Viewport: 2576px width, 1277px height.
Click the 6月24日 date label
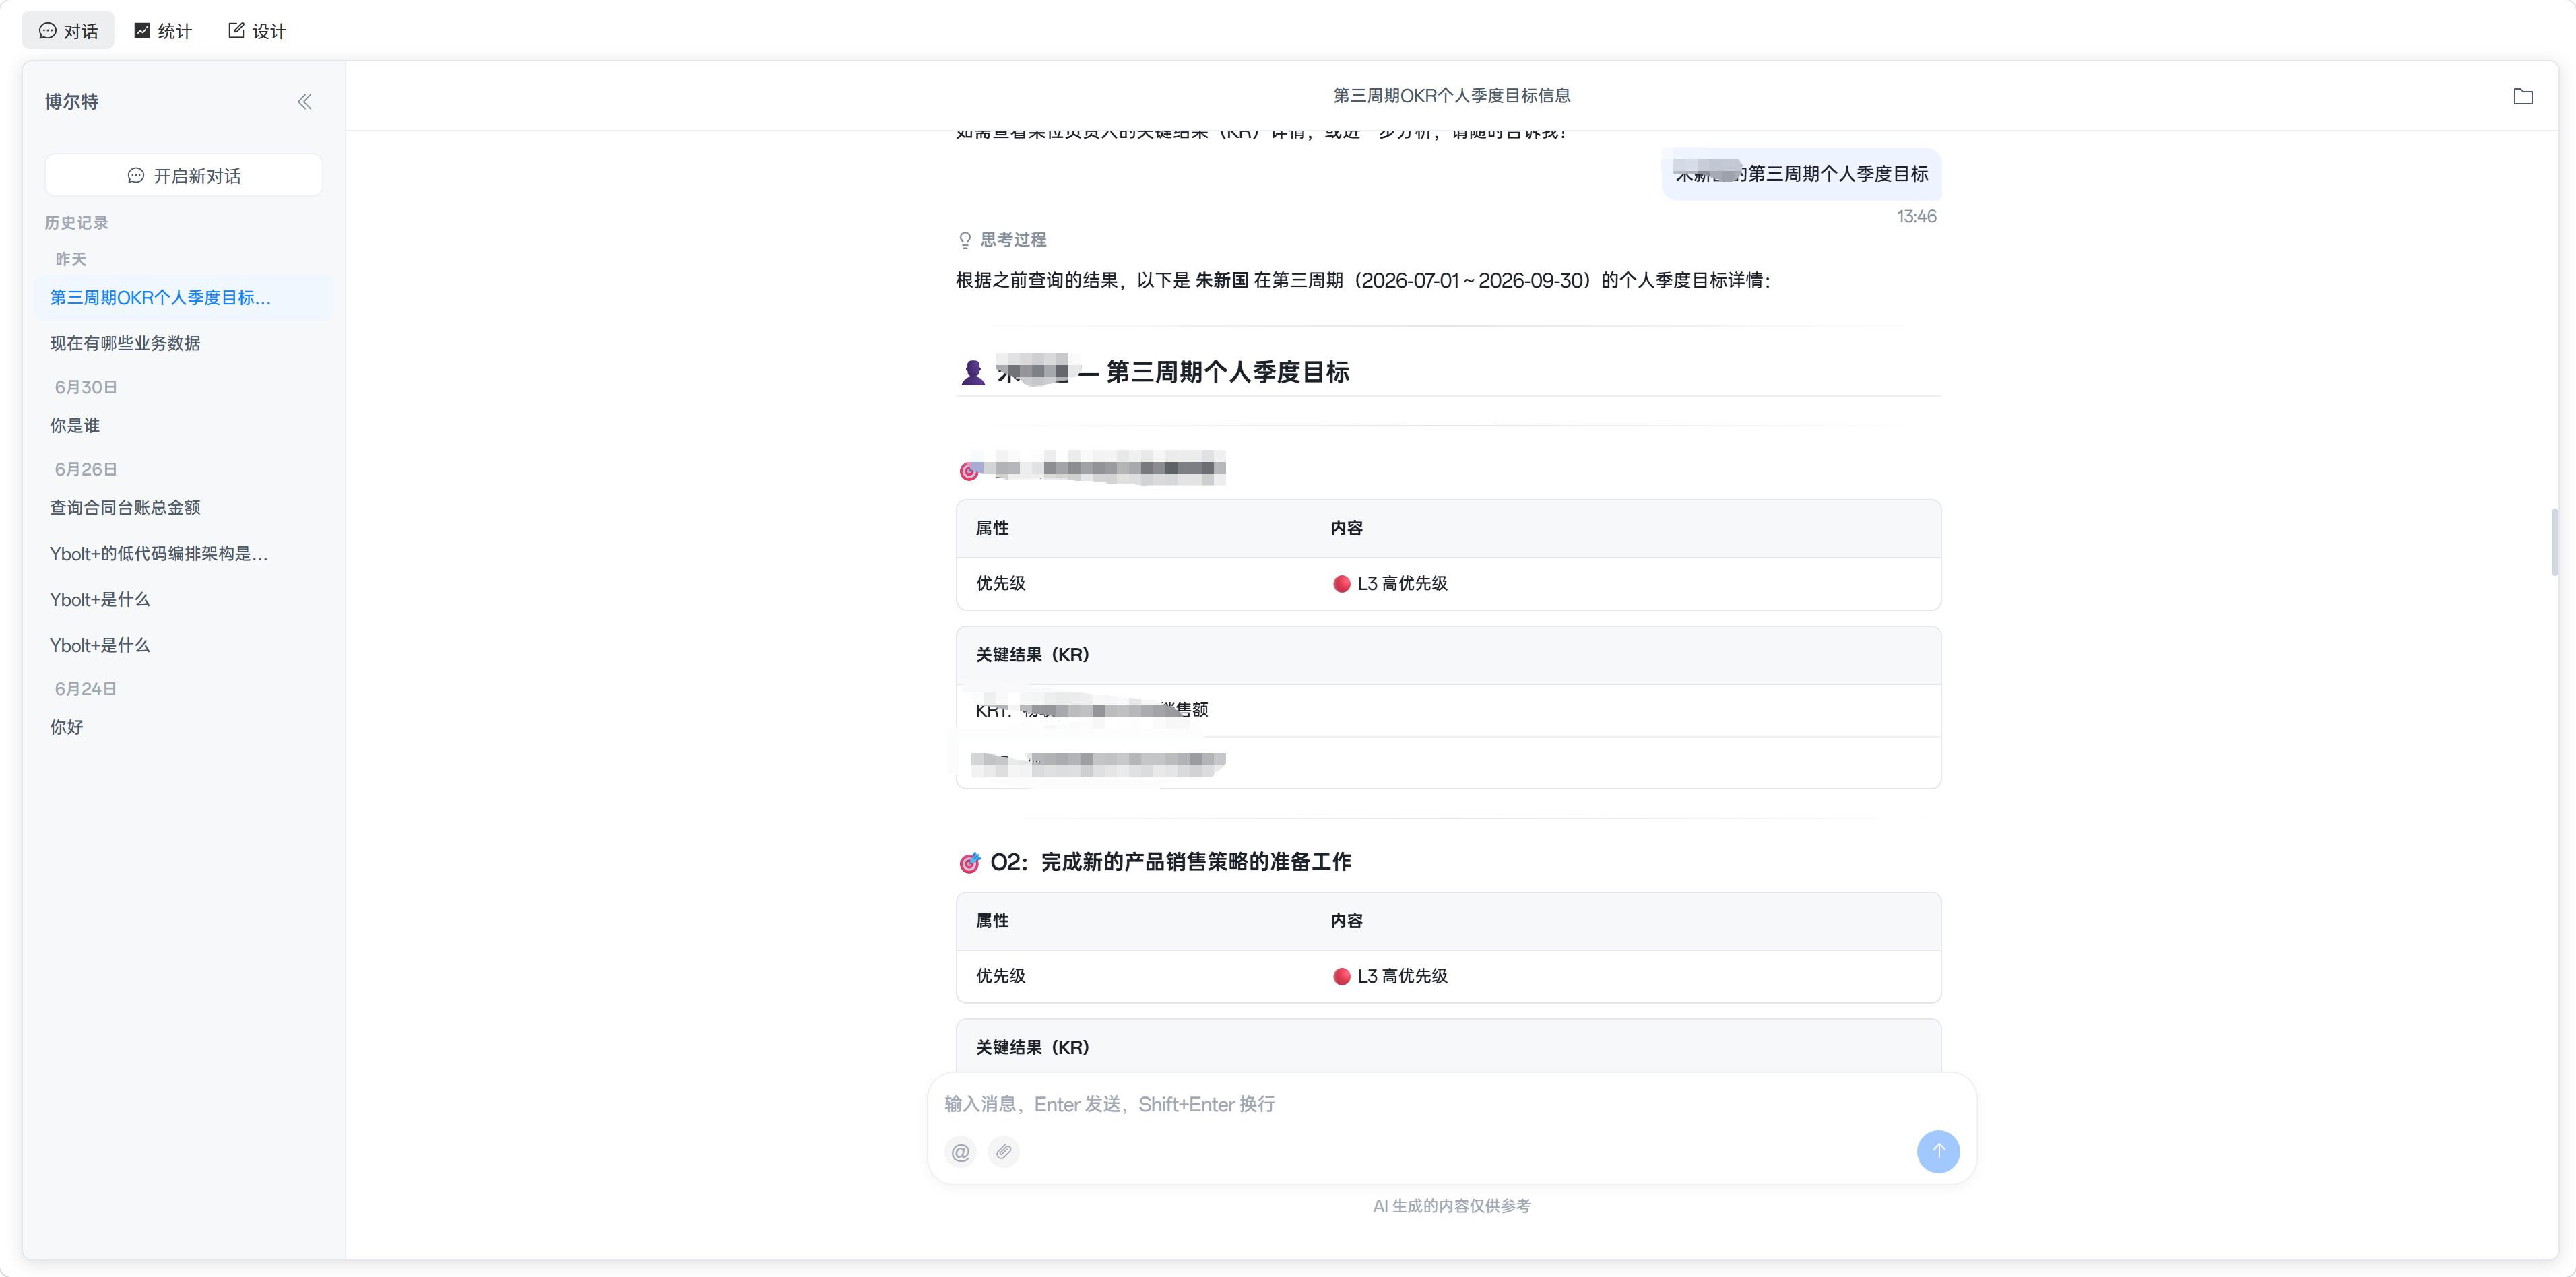86,690
